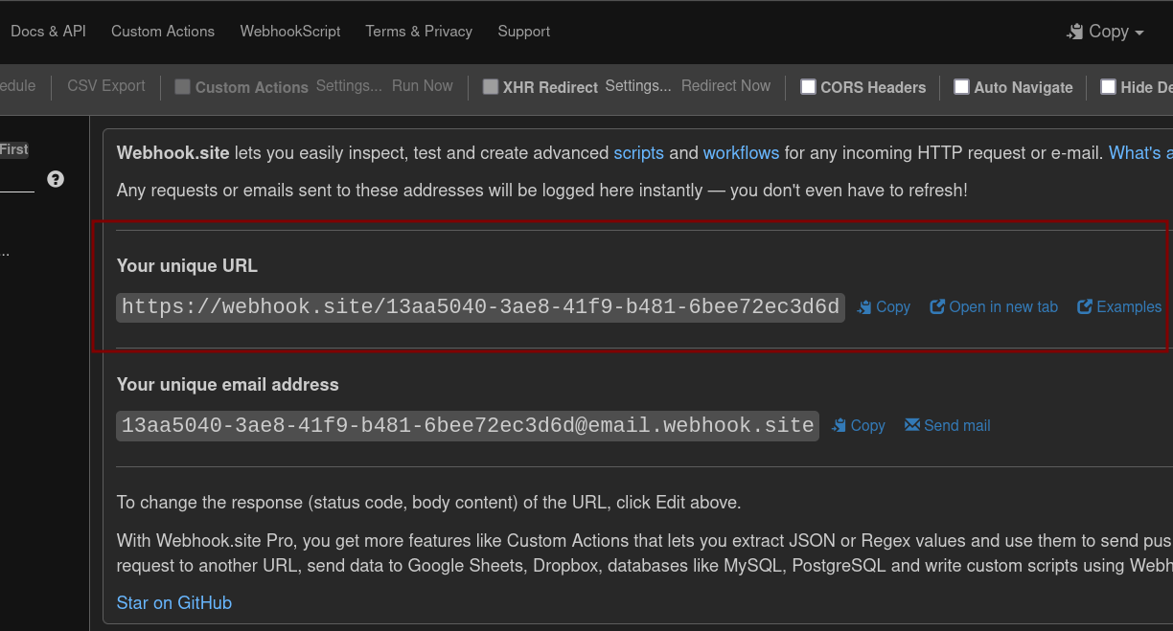Image resolution: width=1173 pixels, height=631 pixels.
Task: Open the Docs & API menu item
Action: (48, 32)
